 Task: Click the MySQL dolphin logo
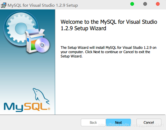[x=27, y=100]
